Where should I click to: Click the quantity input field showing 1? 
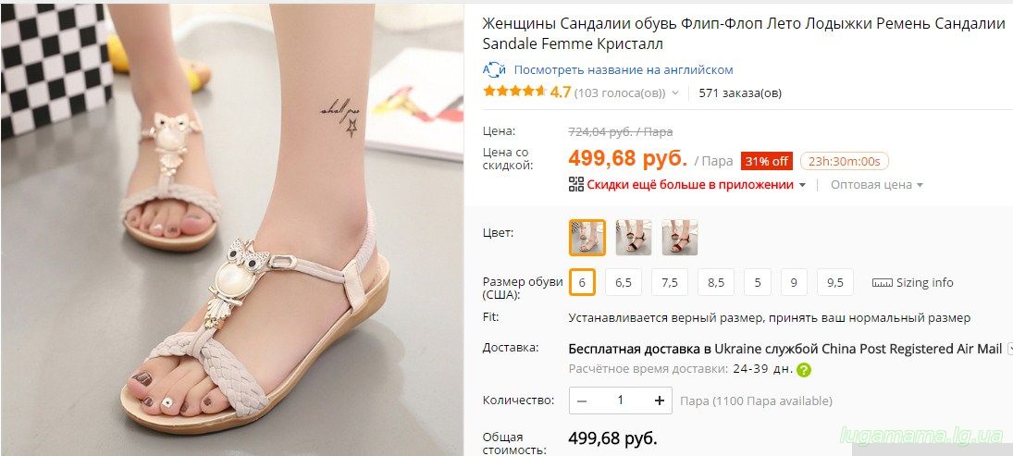pos(620,401)
